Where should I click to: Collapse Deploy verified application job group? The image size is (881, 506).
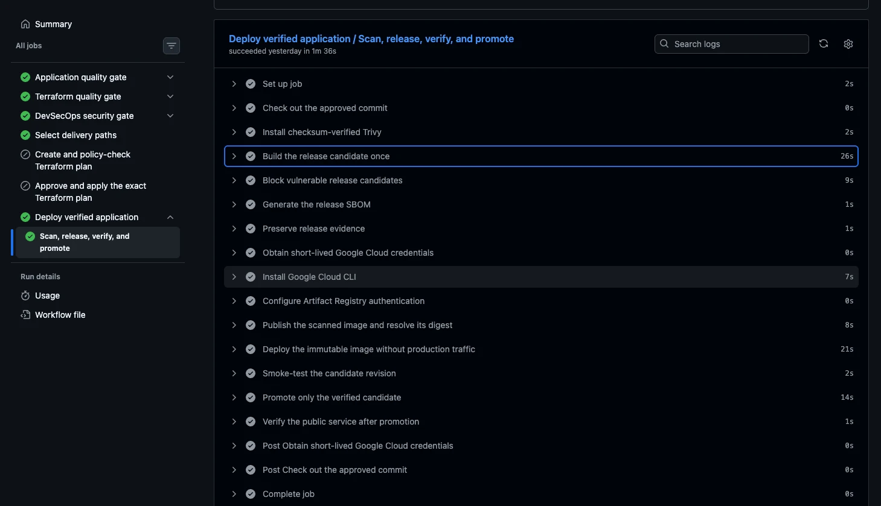(170, 217)
